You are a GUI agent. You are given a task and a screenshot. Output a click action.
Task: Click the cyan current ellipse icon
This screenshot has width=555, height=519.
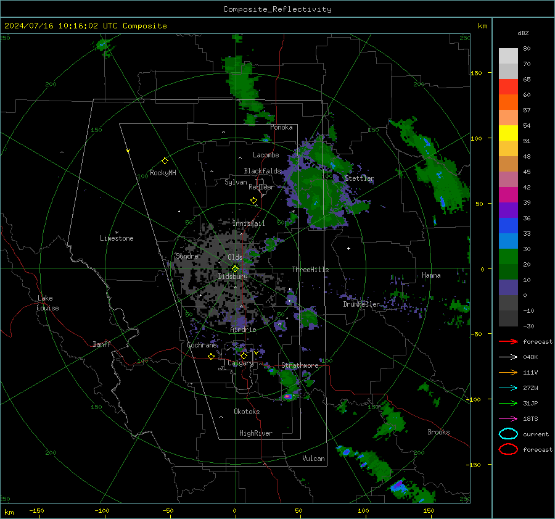click(508, 434)
